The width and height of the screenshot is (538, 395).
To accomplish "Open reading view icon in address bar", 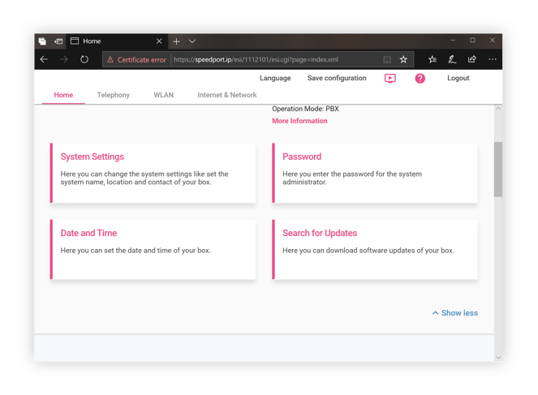I will [x=387, y=59].
